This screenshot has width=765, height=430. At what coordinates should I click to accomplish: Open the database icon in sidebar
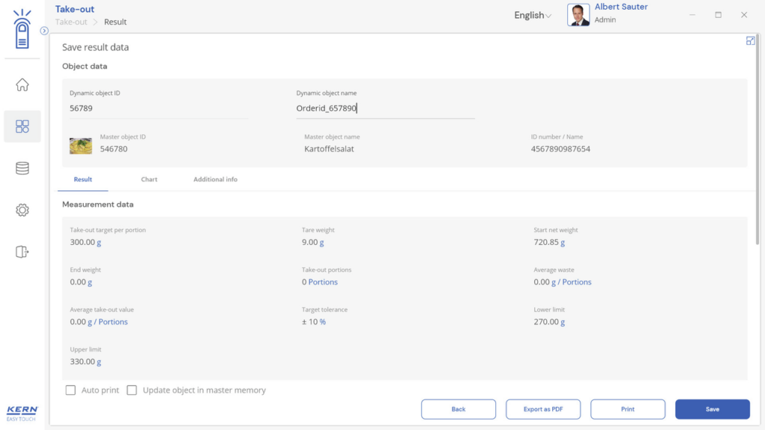(22, 168)
